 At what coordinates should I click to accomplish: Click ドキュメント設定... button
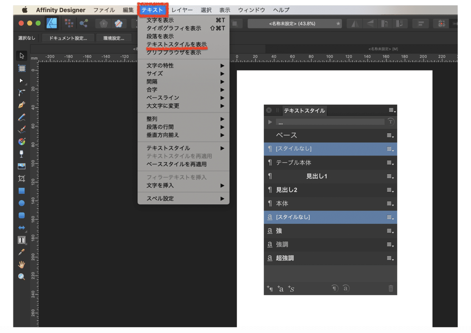coord(69,38)
